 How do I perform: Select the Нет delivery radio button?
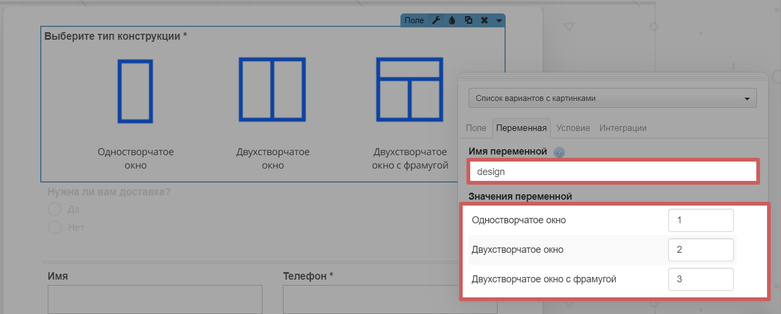(55, 228)
